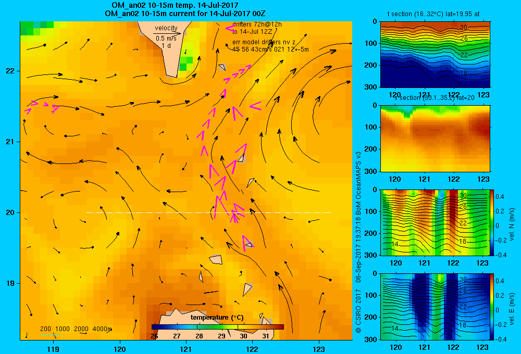The height and width of the screenshot is (354, 521).
Task: Click the northward velocity section plot panel
Action: [x=435, y=222]
